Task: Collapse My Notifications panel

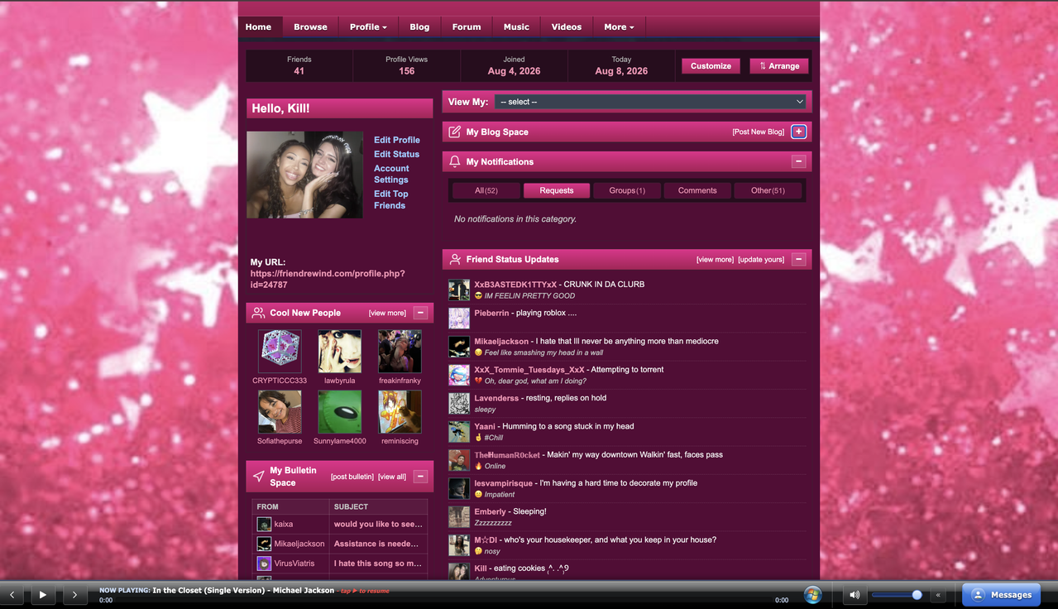Action: point(798,161)
